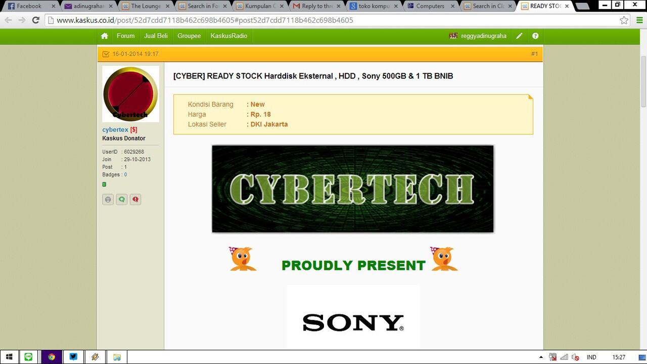Open the help question-mark icon

click(535, 36)
